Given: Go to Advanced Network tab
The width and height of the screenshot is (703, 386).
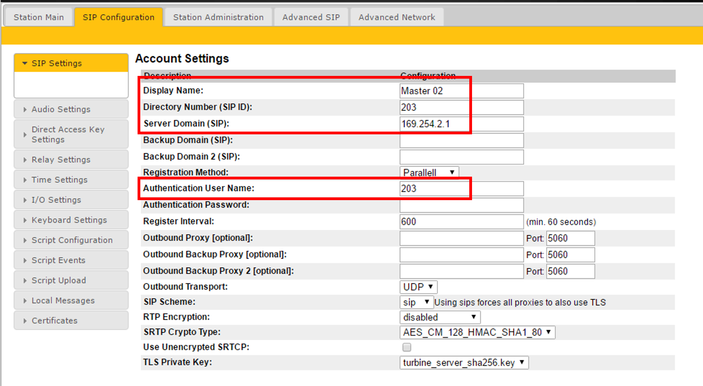Looking at the screenshot, I should tap(396, 17).
